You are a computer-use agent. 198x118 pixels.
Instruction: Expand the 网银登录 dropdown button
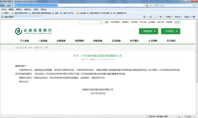(x=148, y=31)
